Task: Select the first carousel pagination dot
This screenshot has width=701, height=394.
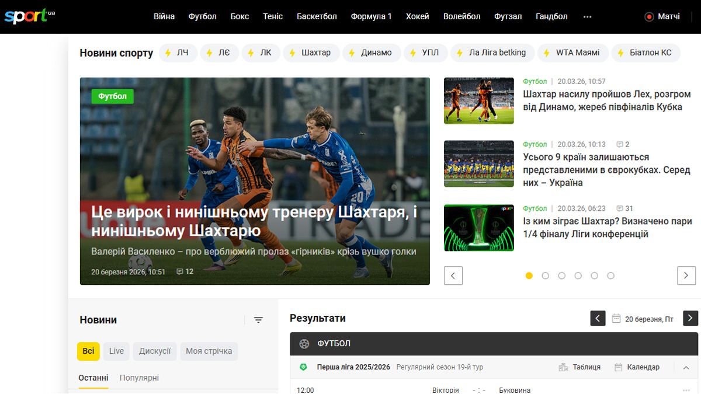Action: click(x=529, y=276)
